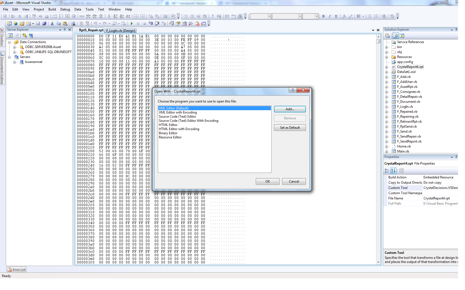The height and width of the screenshot is (290, 465).
Task: Click the Save All icon
Action: [x=44, y=23]
